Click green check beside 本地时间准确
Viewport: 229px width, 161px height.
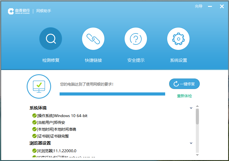pos(34,129)
